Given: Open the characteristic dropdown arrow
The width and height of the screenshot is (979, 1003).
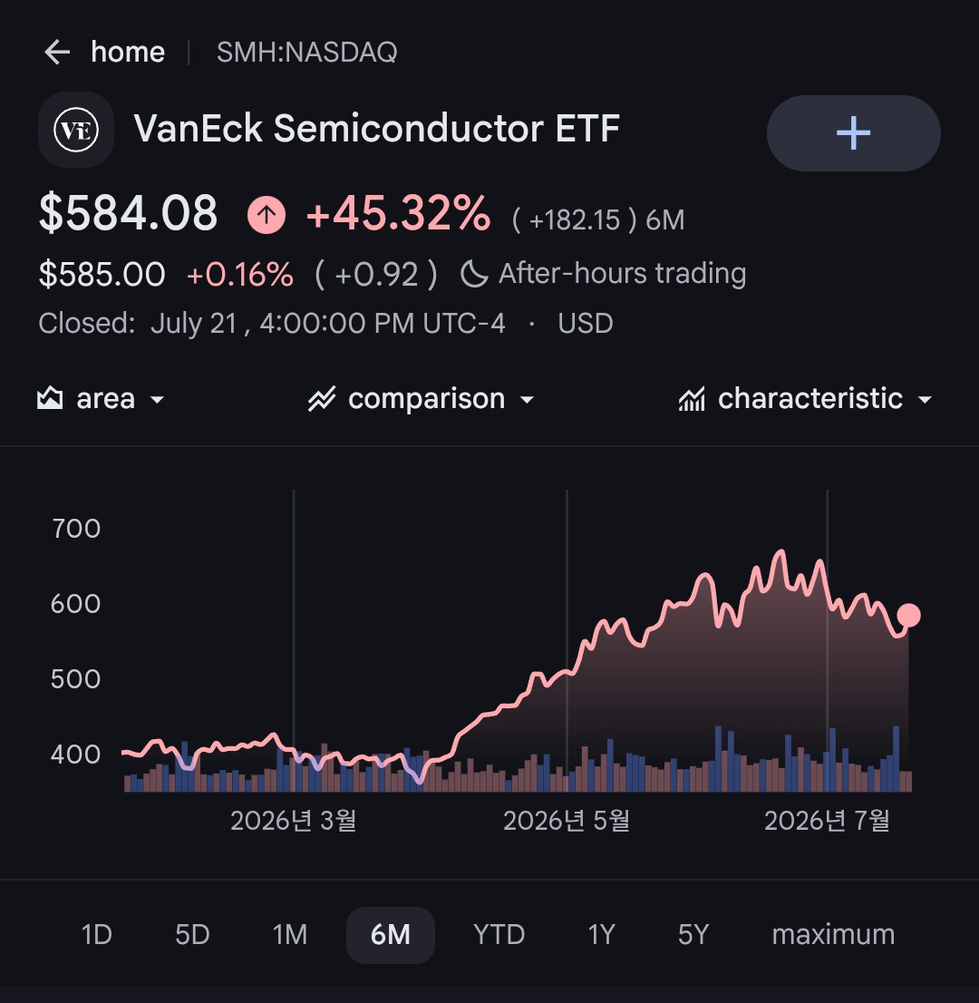Looking at the screenshot, I should point(925,400).
